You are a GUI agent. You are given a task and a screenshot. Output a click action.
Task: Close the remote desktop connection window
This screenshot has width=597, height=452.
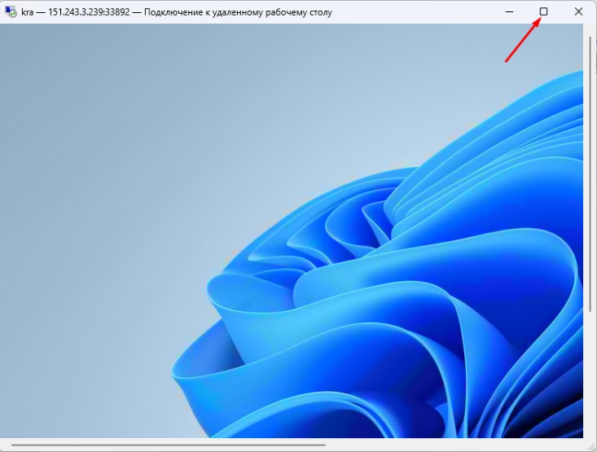(578, 11)
